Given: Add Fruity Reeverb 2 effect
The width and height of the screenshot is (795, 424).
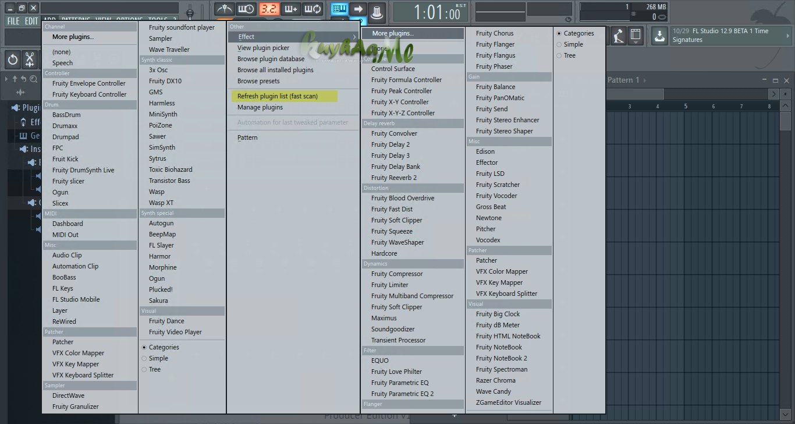Looking at the screenshot, I should (394, 178).
